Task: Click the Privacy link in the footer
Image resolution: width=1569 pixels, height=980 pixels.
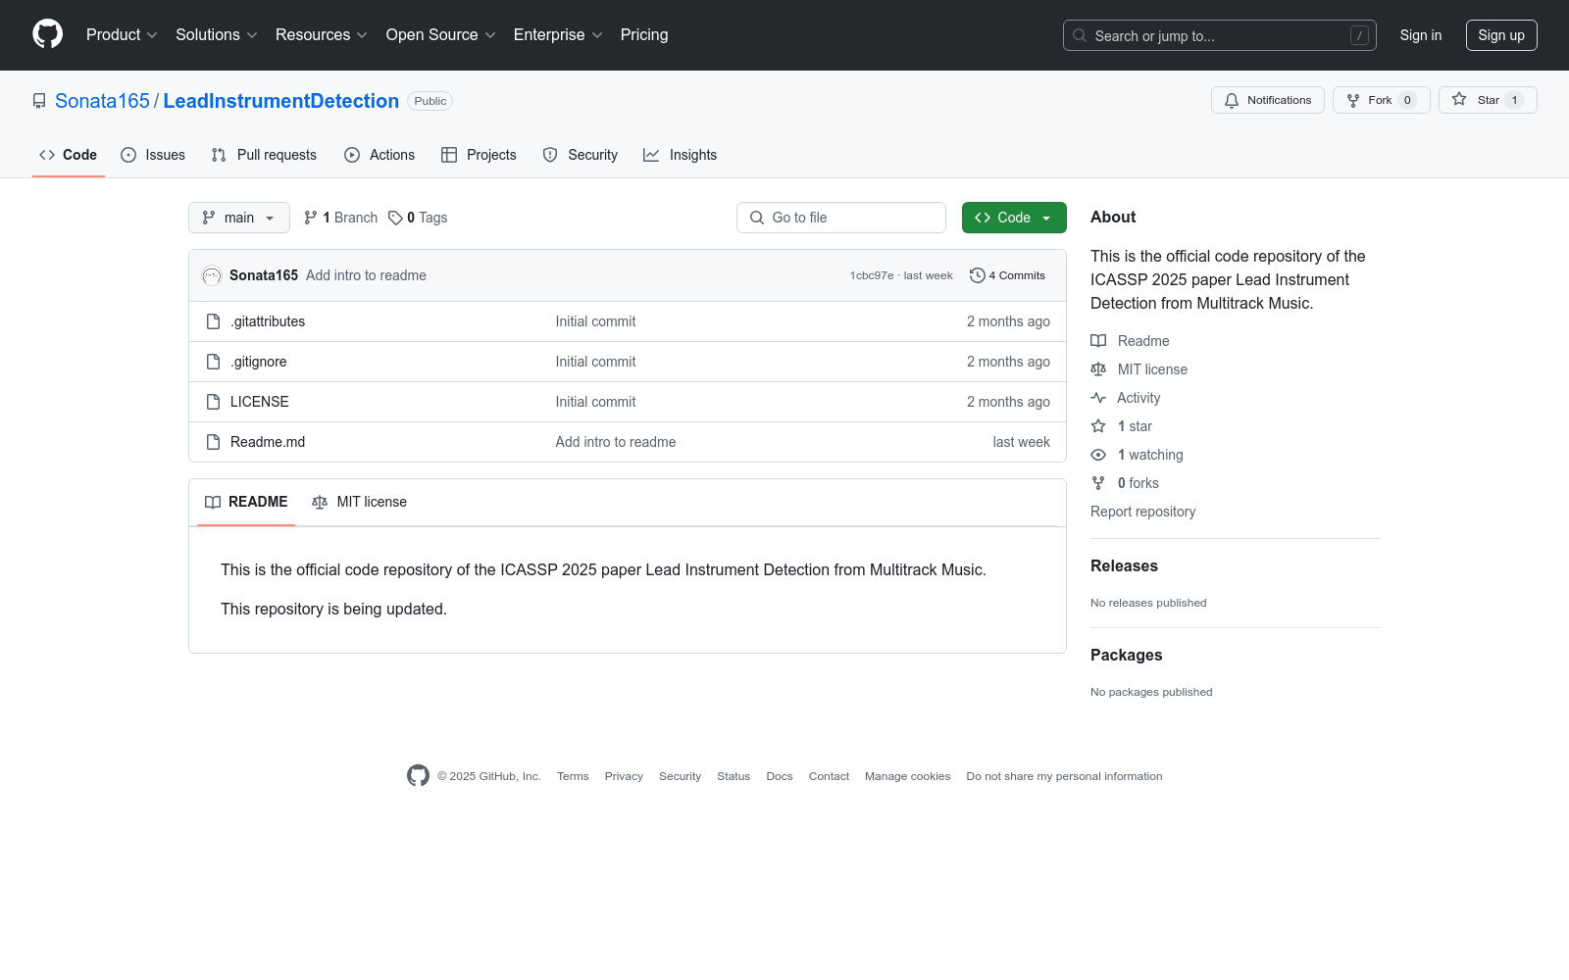Action: (x=624, y=776)
